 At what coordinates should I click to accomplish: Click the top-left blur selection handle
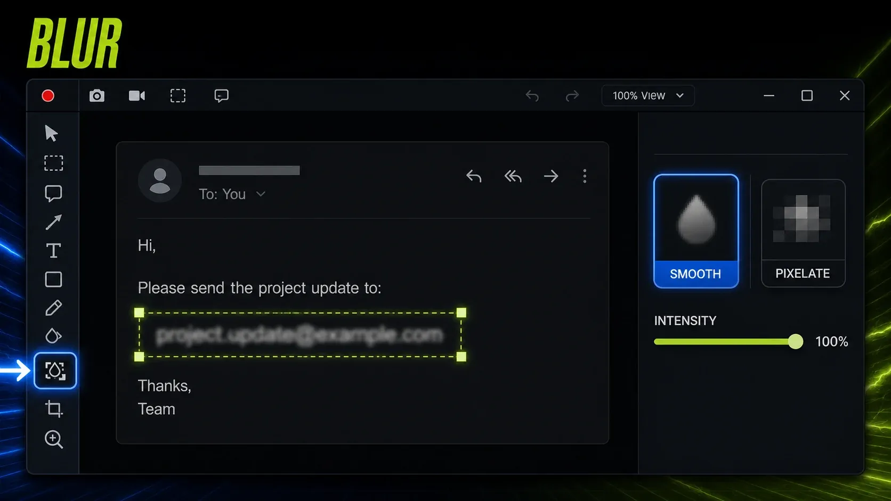(139, 313)
